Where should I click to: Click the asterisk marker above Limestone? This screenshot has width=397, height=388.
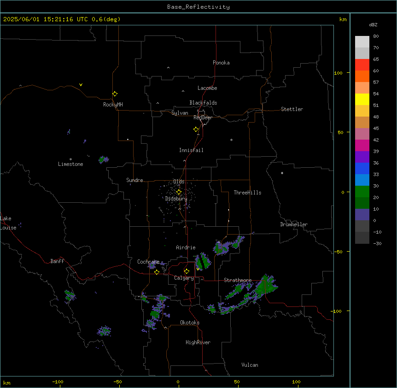pyautogui.click(x=70, y=159)
